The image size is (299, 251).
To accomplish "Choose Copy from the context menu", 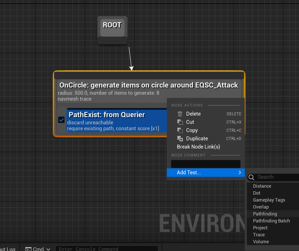I will click(x=206, y=130).
